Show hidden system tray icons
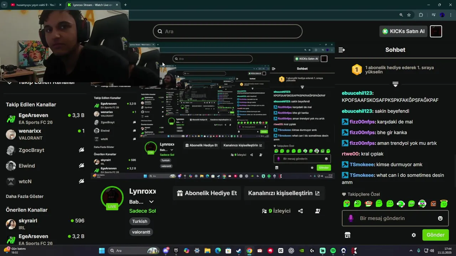The height and width of the screenshot is (256, 456). (x=411, y=251)
